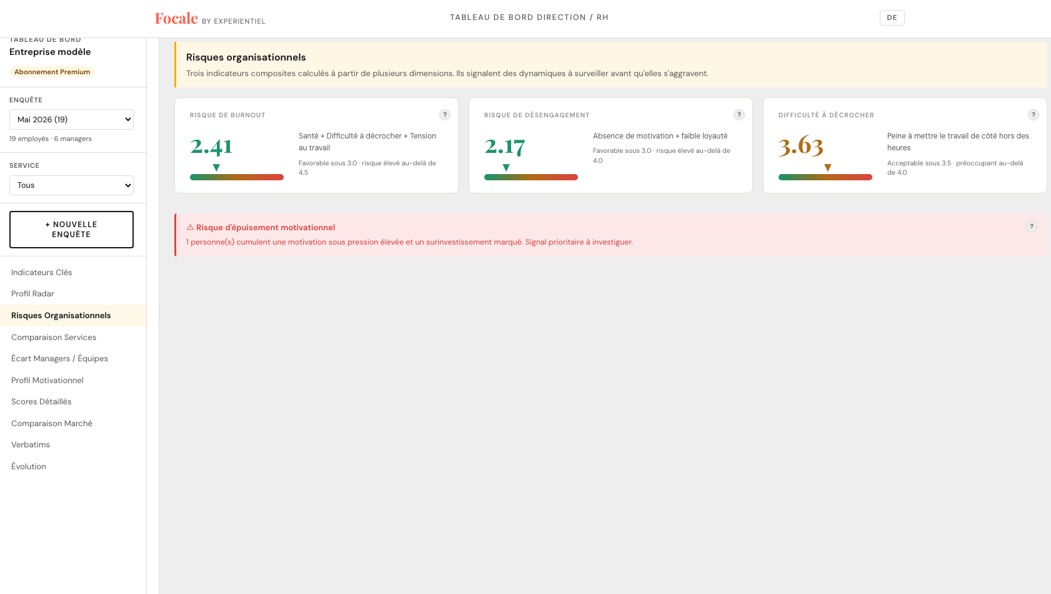The height and width of the screenshot is (594, 1051).
Task: Open help icon on épuisement motivationnel alert
Action: click(1032, 226)
